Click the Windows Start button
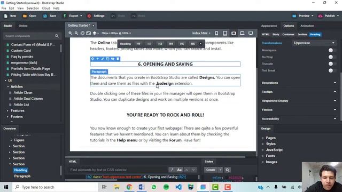Viewport: 342px width, 192px height. coord(6,187)
